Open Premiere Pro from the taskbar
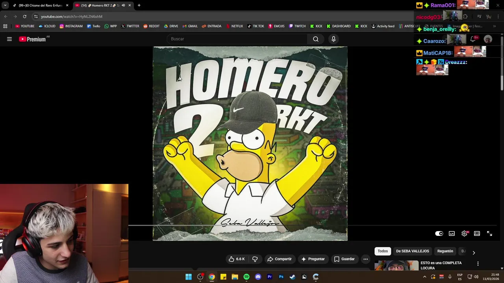 270,277
